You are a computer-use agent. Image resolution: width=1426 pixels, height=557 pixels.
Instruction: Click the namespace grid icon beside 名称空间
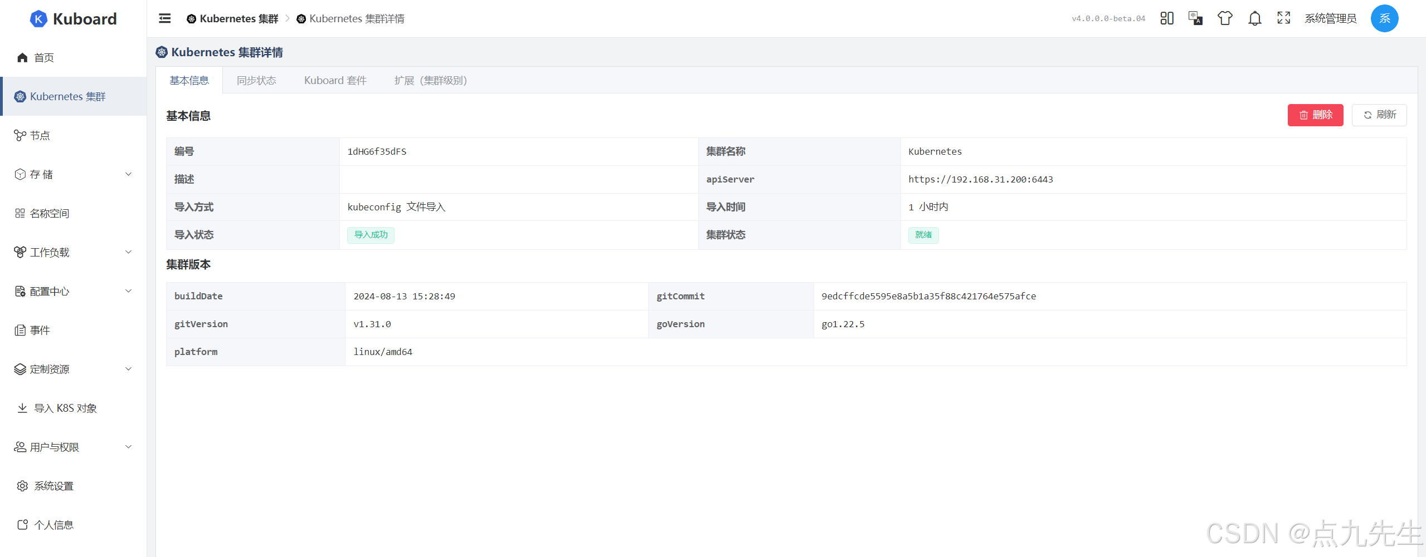(x=20, y=213)
